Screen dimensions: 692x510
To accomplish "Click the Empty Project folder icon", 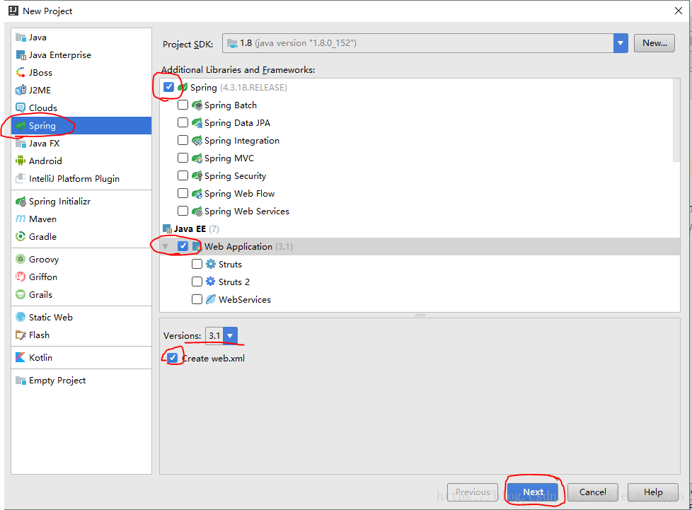I will tap(21, 381).
